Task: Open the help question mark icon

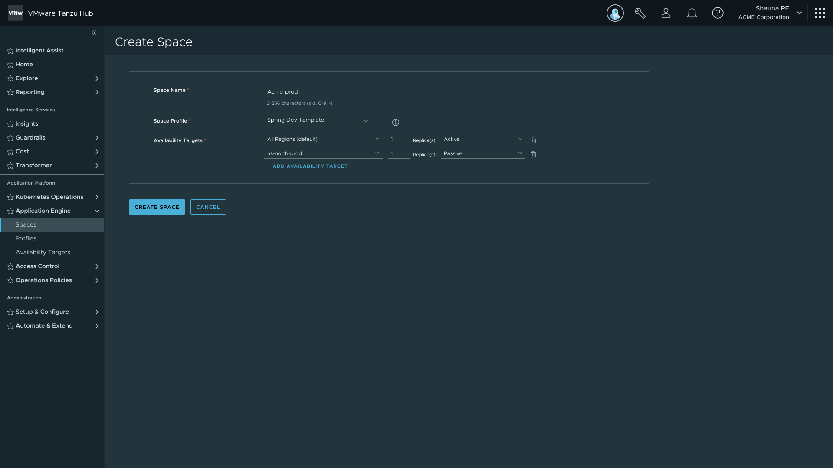Action: click(718, 13)
